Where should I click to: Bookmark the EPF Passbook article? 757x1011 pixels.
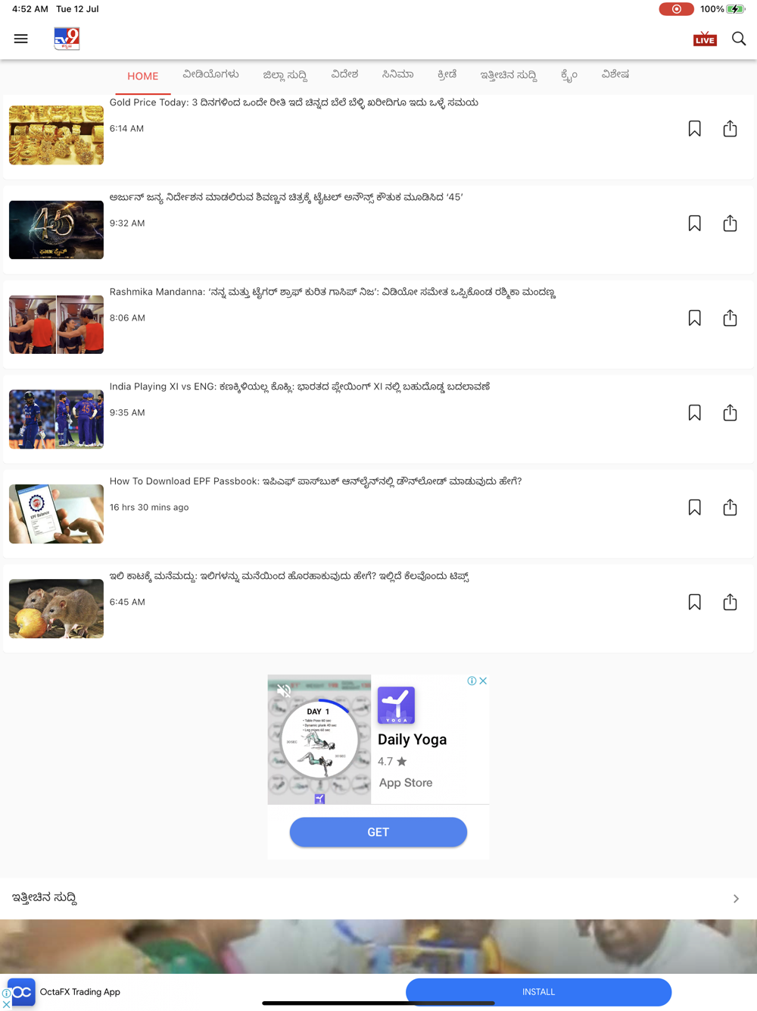694,508
